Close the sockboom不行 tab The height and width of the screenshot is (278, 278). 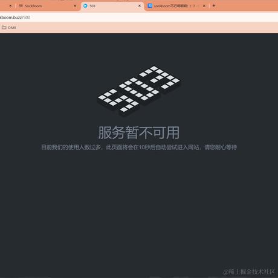204,6
